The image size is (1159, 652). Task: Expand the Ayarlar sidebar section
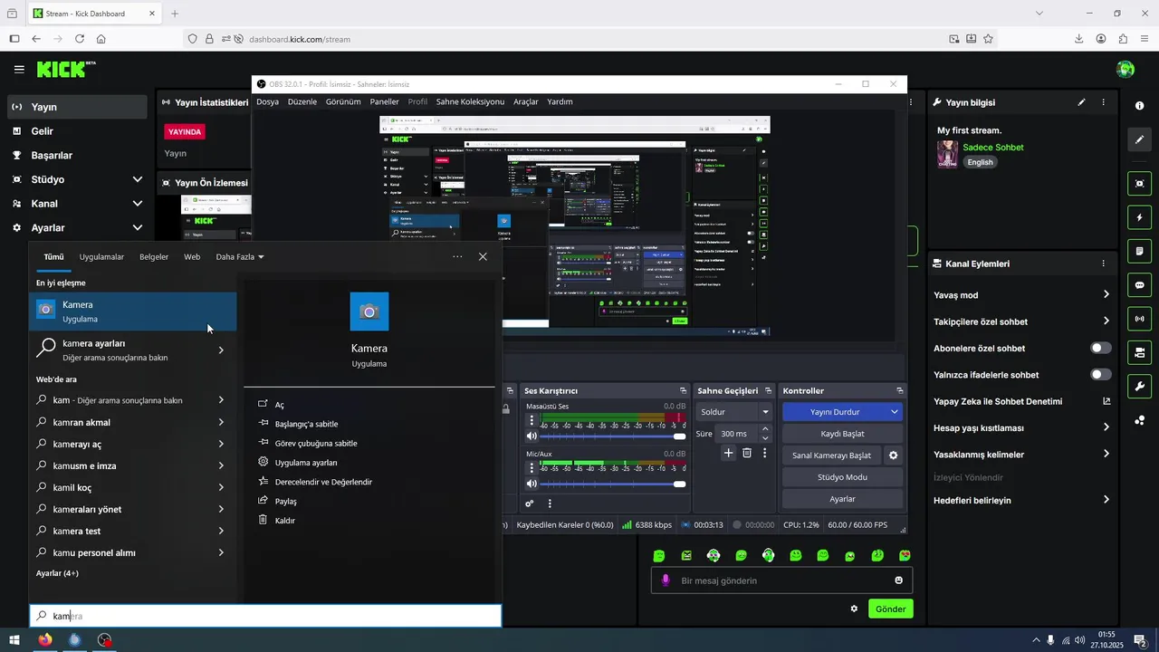(138, 228)
